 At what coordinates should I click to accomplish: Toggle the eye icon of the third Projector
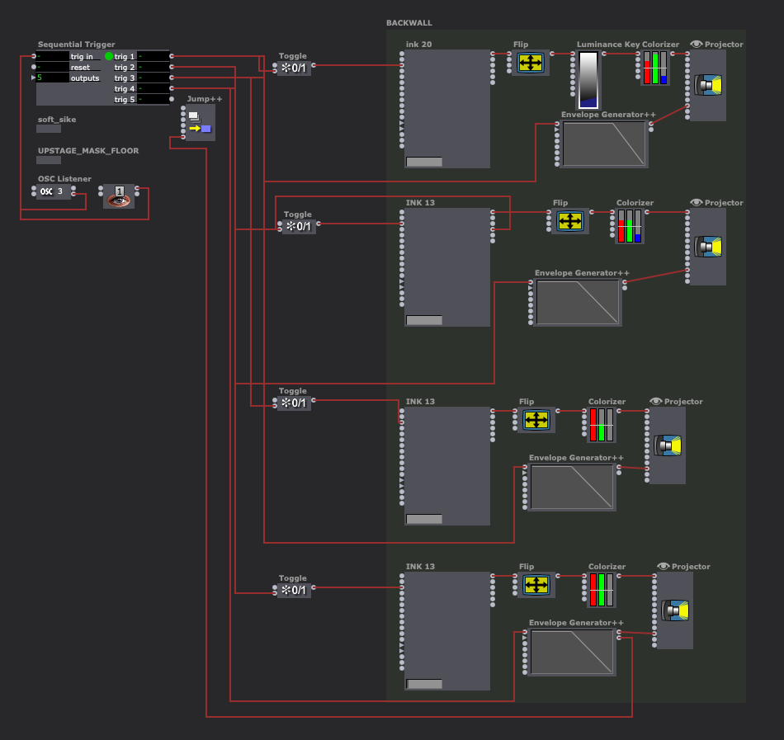655,401
